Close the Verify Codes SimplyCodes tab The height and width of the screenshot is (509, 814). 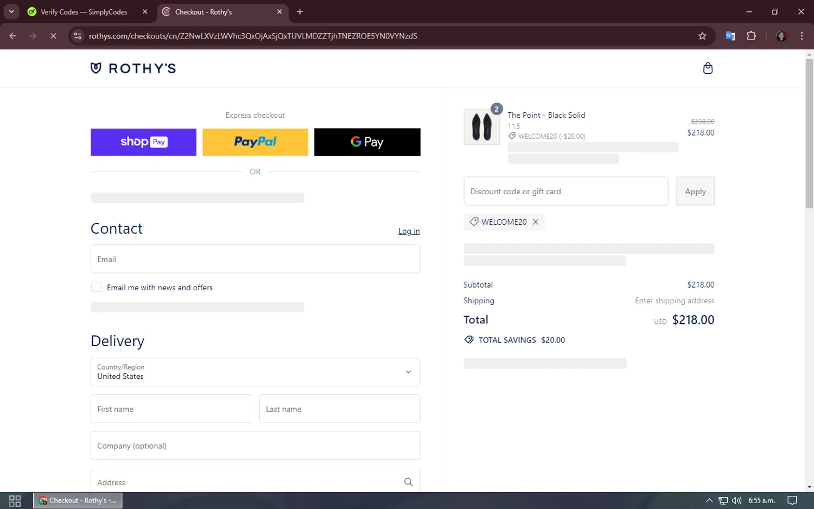(145, 11)
